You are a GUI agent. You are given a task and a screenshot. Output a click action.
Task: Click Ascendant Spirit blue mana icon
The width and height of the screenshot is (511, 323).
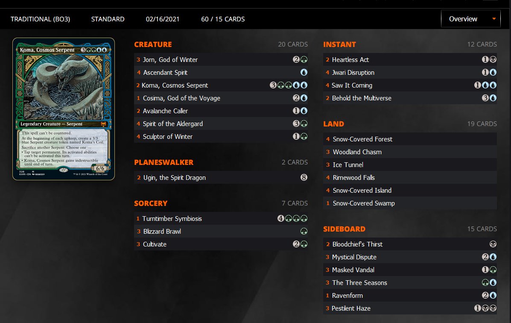point(304,72)
